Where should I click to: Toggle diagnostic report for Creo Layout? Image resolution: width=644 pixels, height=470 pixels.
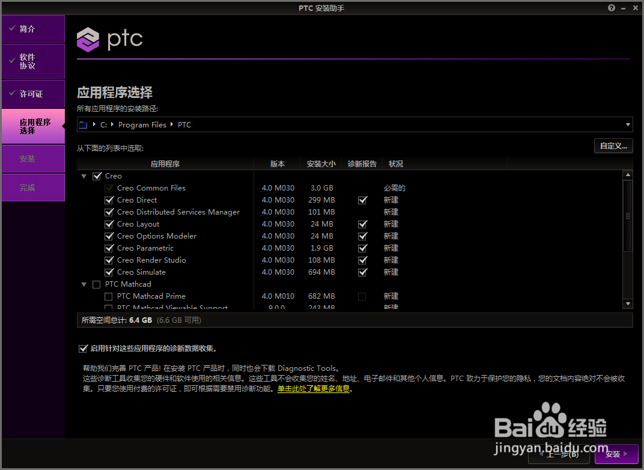tap(362, 224)
